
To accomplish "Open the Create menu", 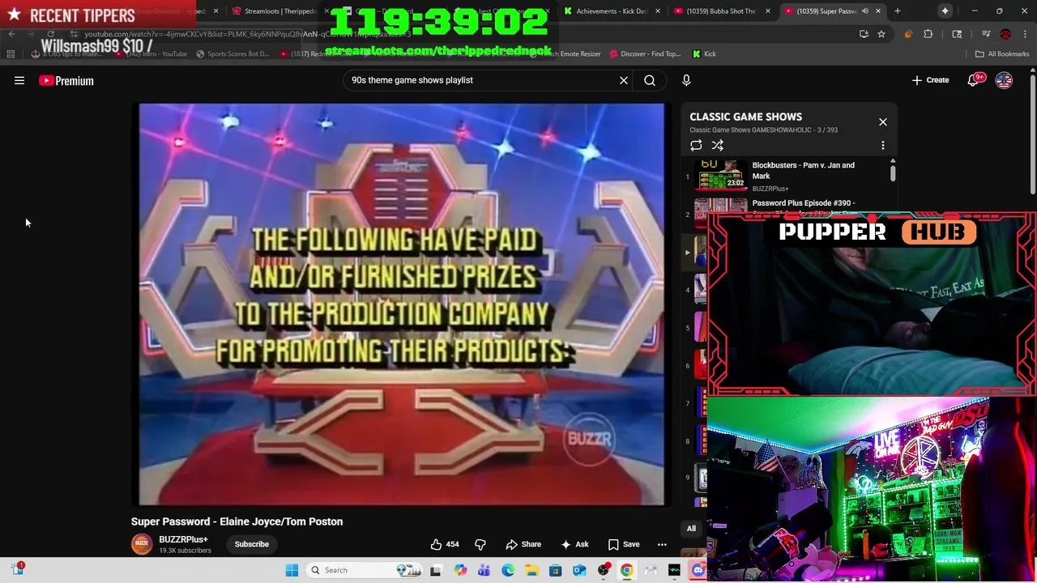I will pos(930,80).
